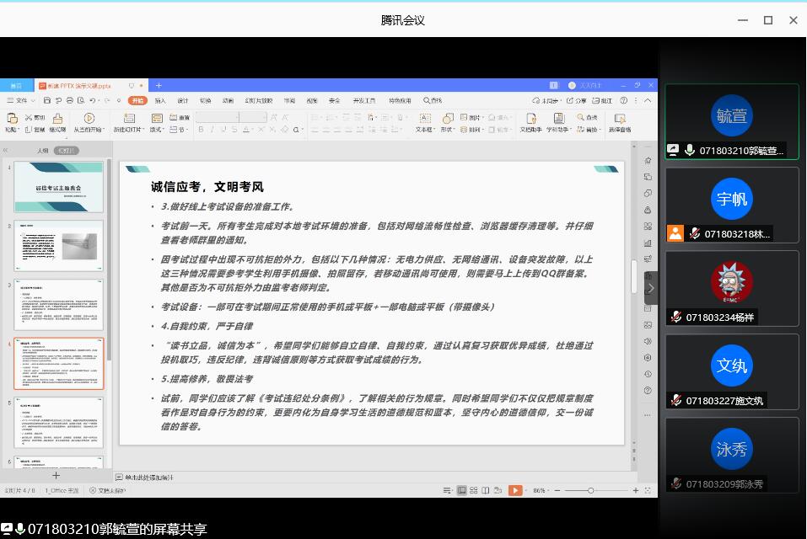This screenshot has width=807, height=539.
Task: Open the zoom percentage 86% dropdown
Action: 541,491
